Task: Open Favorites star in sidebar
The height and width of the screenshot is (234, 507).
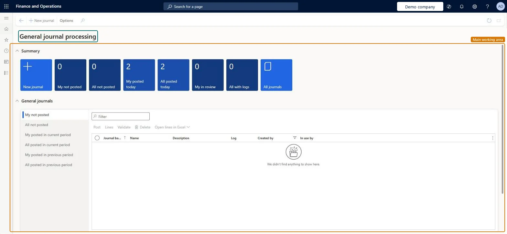Action: tap(6, 40)
